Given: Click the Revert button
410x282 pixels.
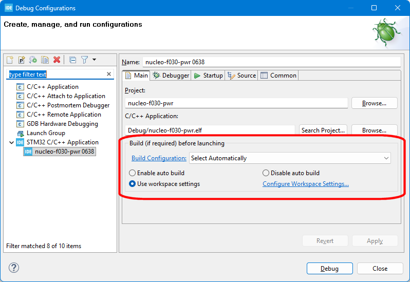Looking at the screenshot, I should click(325, 241).
